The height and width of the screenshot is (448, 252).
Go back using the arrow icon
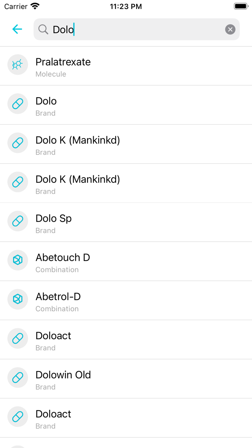pos(17,29)
